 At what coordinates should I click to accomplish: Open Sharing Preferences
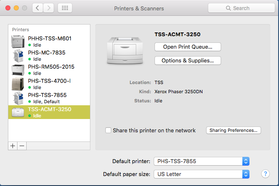(x=233, y=130)
